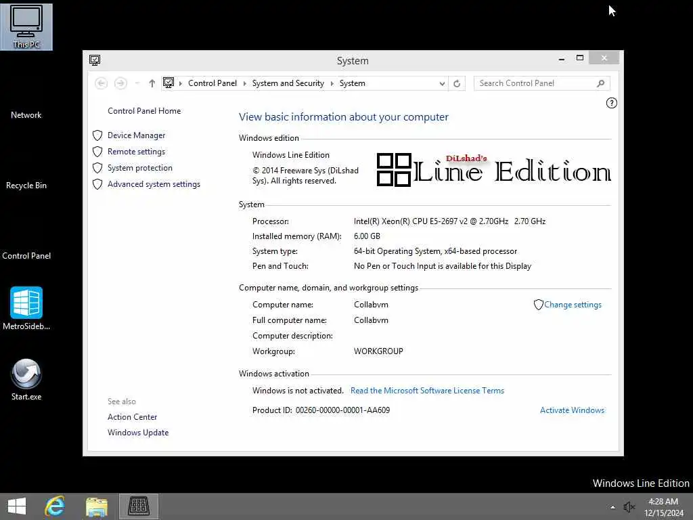Click the Control Panel breadcrumb
Screen dimensions: 693x520
tap(212, 83)
